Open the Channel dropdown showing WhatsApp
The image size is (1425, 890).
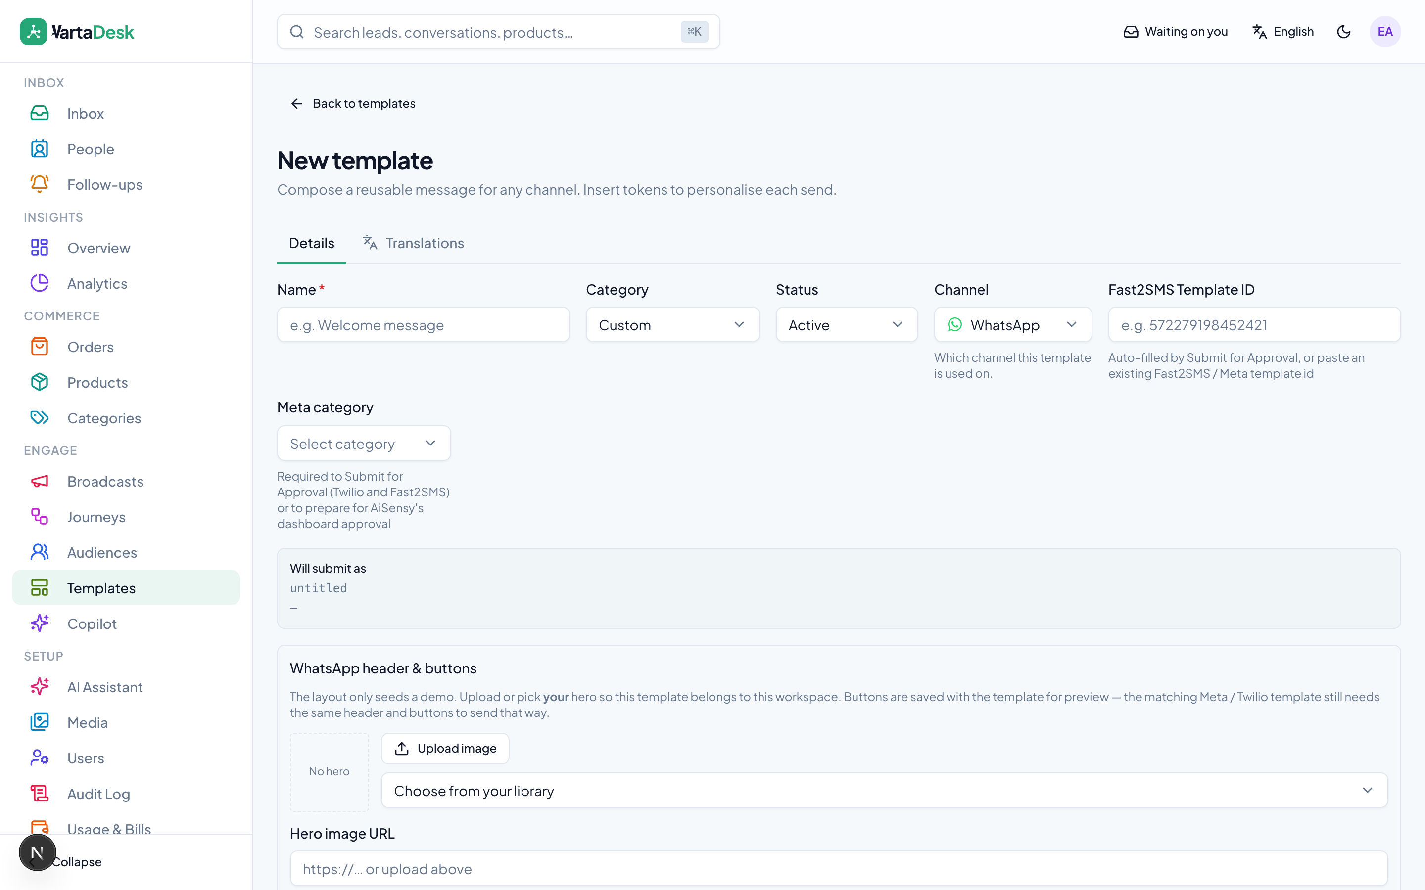point(1013,325)
